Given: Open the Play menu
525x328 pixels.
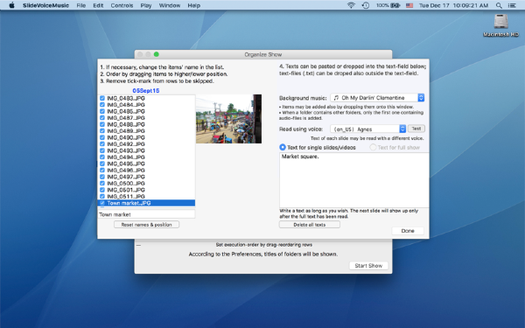Looking at the screenshot, I should coord(146,5).
